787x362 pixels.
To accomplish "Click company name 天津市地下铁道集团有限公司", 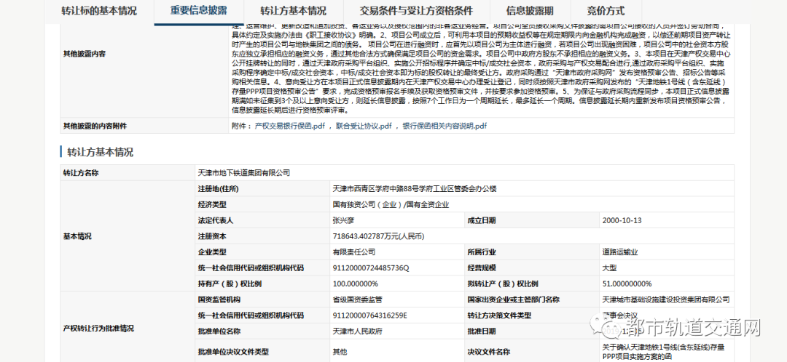I will 244,173.
